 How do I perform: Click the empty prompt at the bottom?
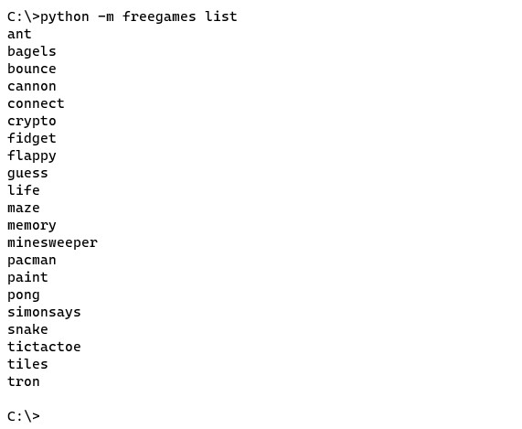tap(23, 416)
